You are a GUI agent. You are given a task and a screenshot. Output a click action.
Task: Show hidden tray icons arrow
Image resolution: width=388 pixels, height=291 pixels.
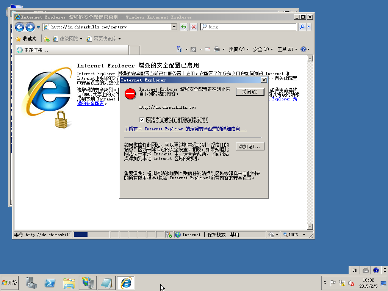(325, 283)
